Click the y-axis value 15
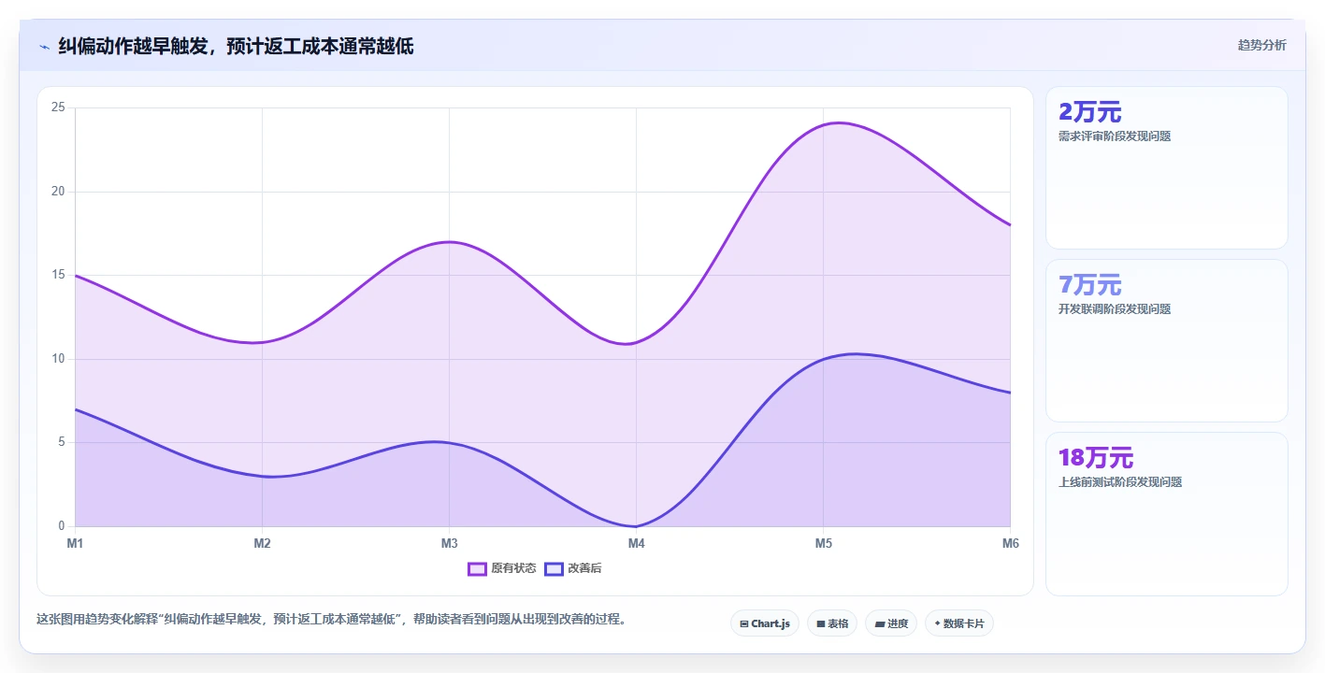The image size is (1325, 673). coord(58,275)
